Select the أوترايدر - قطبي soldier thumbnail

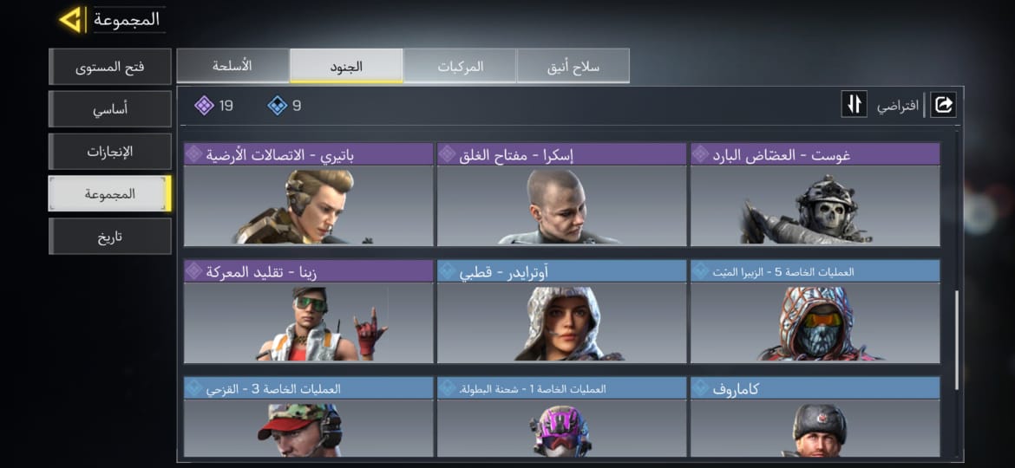(x=562, y=322)
